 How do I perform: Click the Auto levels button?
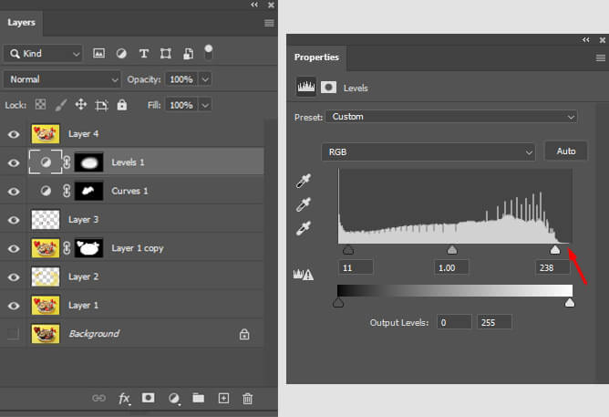pyautogui.click(x=566, y=151)
